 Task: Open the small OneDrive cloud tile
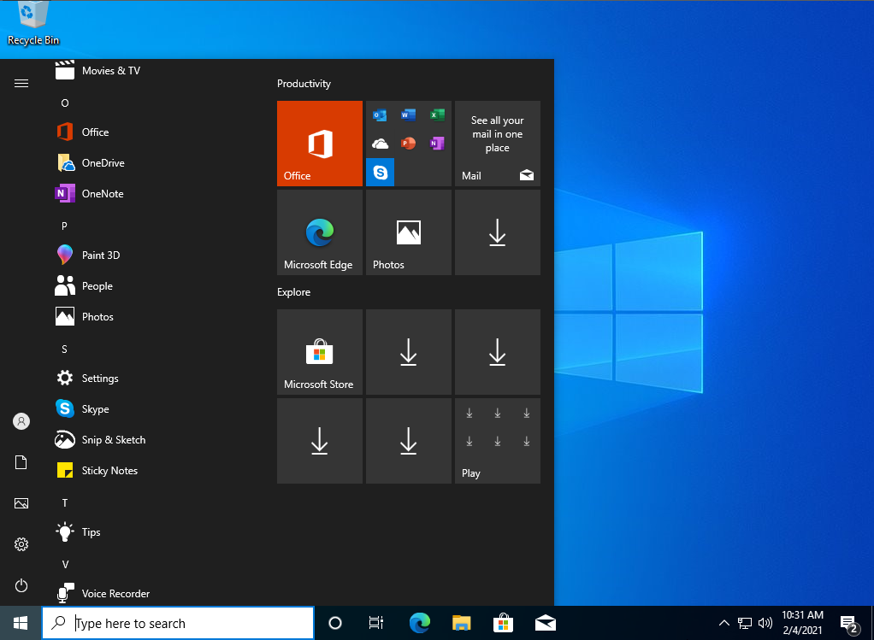[381, 144]
